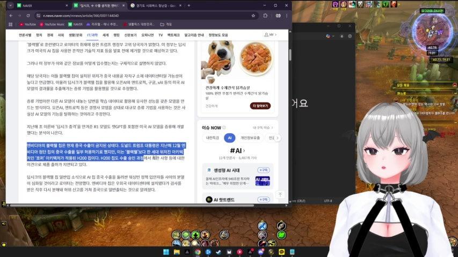
Task: Select the IT/과학 news category
Action: (92, 35)
